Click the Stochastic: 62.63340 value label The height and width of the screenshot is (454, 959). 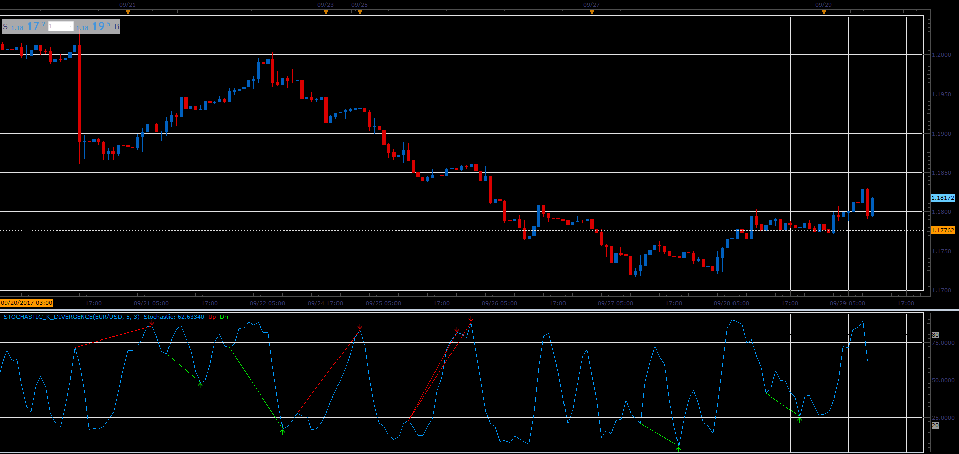pyautogui.click(x=174, y=317)
